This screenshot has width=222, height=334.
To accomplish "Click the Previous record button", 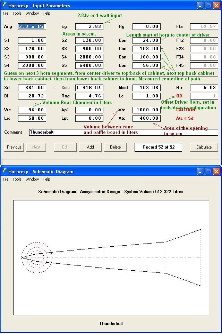I will point(14,147).
